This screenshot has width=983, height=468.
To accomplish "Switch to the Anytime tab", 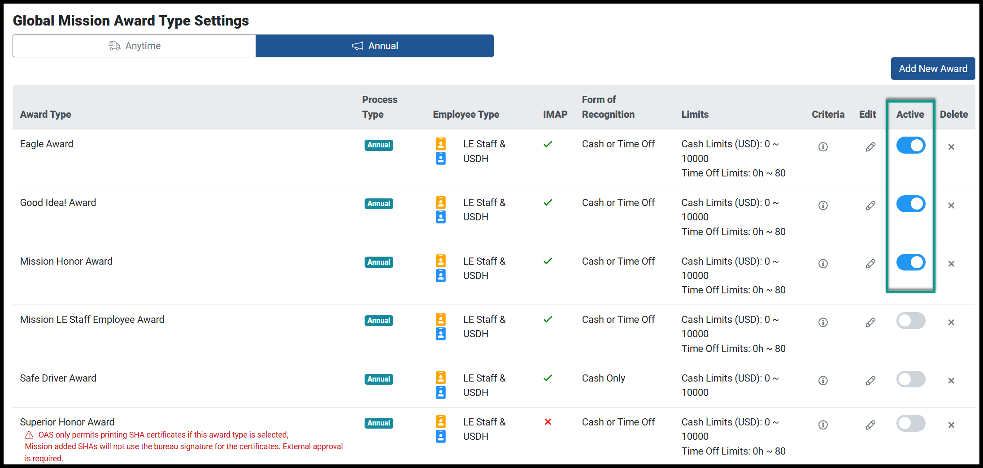I will click(134, 46).
